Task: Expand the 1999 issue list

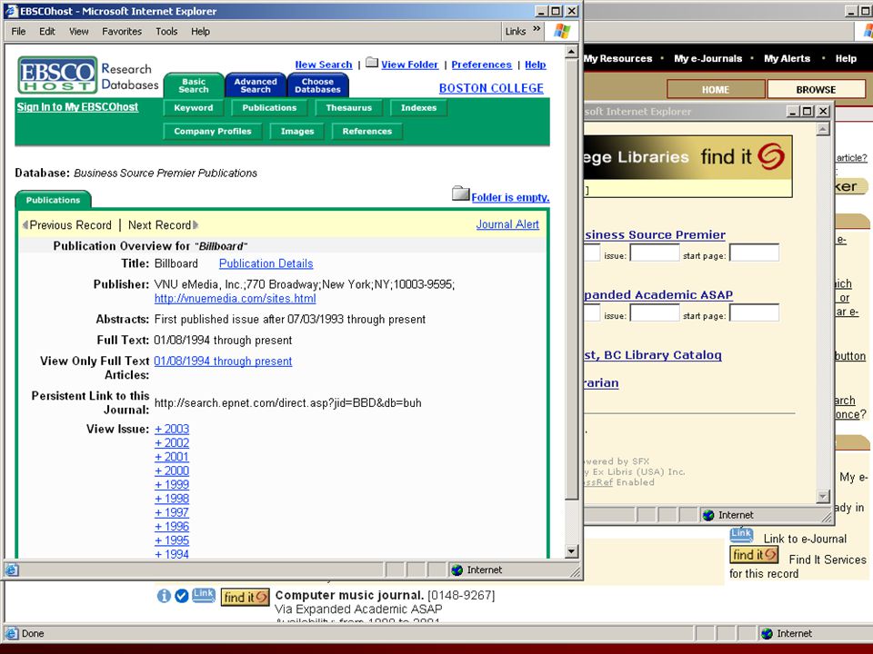Action: click(172, 484)
